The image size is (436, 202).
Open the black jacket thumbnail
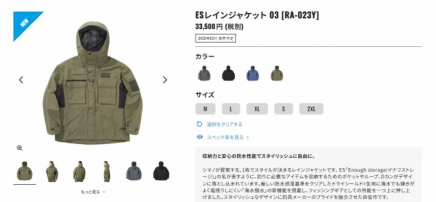click(161, 171)
